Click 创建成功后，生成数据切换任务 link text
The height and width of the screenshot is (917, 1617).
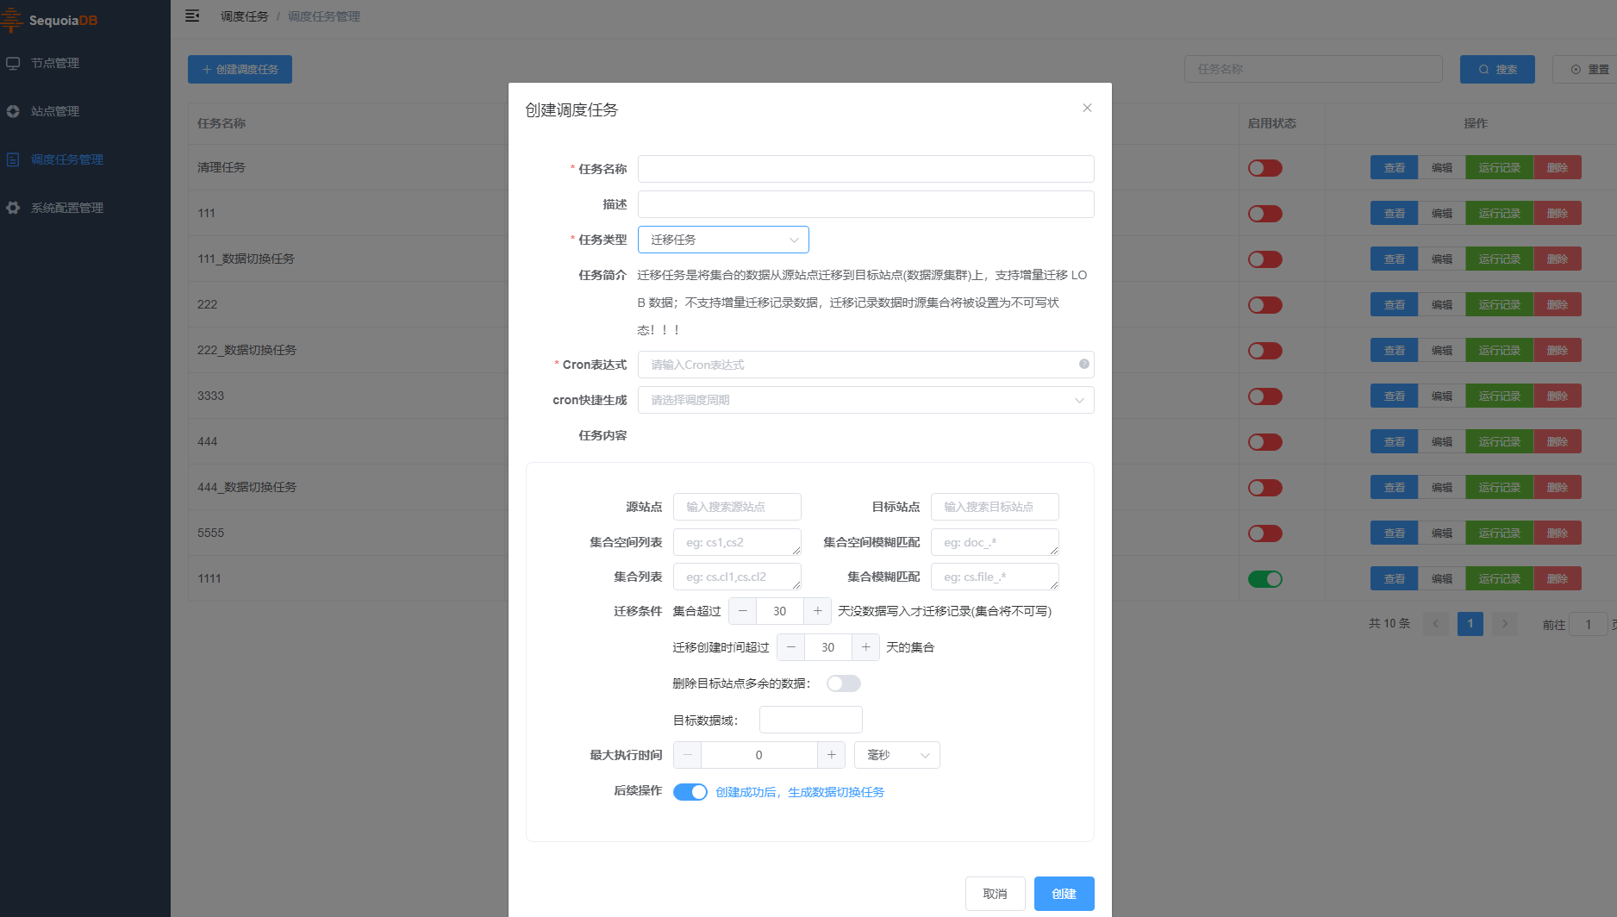800,792
